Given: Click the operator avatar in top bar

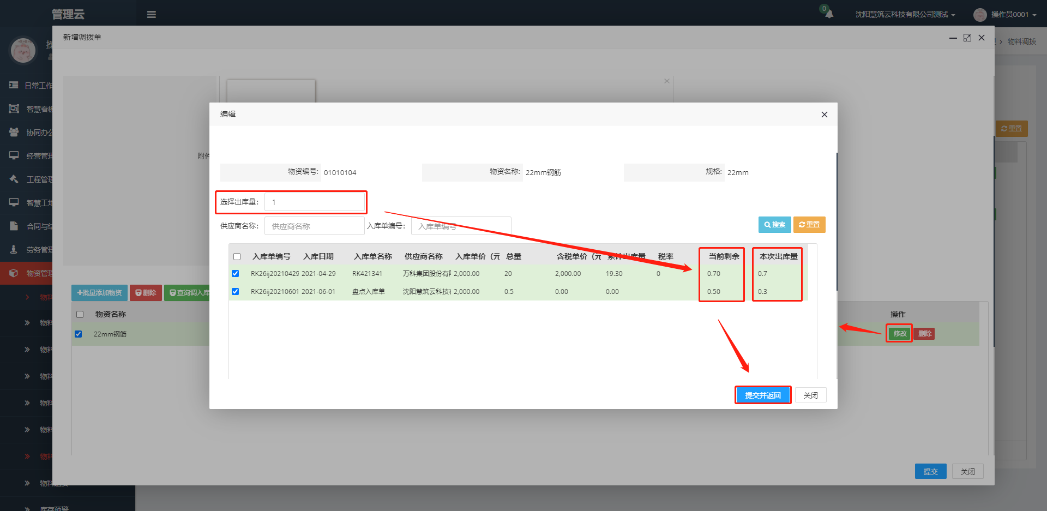Looking at the screenshot, I should tap(980, 15).
